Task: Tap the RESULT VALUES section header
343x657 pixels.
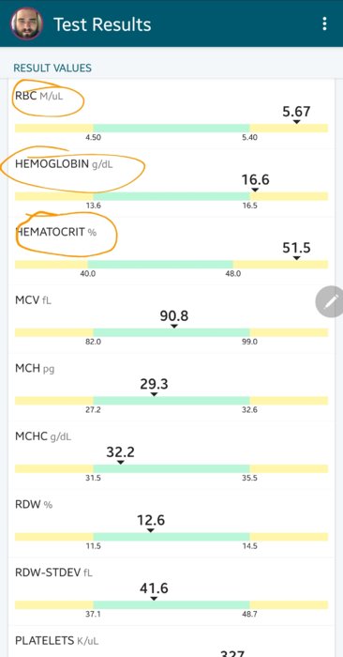Action: pyautogui.click(x=52, y=69)
